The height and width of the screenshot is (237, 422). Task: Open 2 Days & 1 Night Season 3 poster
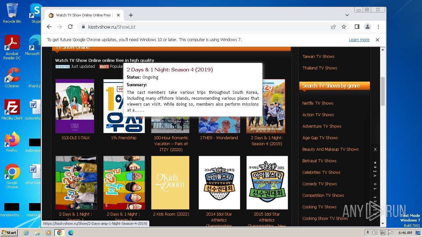[x=124, y=183]
